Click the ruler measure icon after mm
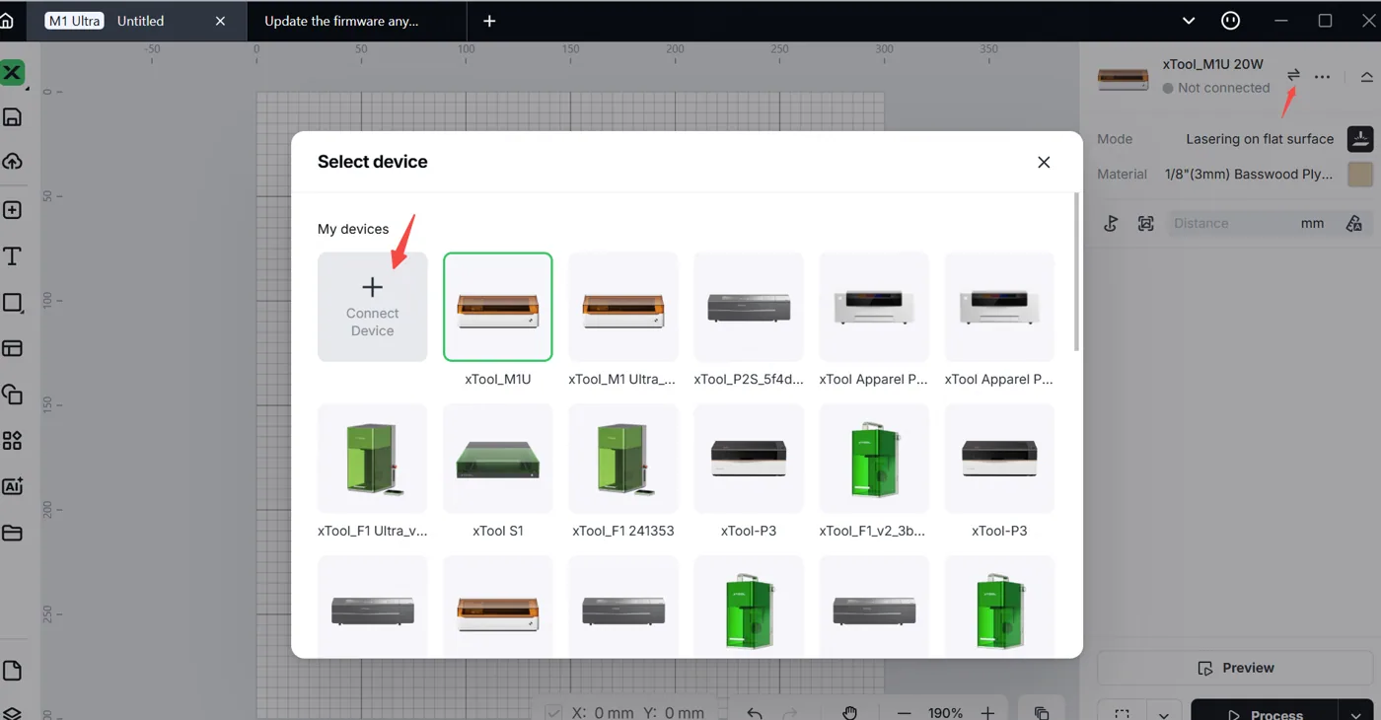 pyautogui.click(x=1354, y=224)
